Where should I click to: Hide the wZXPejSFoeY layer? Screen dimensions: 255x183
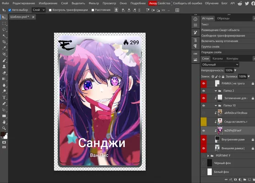pos(204,131)
